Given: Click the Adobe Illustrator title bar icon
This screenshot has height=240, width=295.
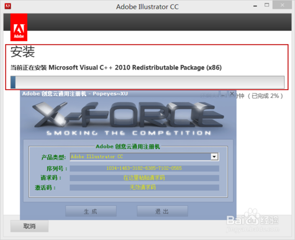Looking at the screenshot, I should 8,6.
